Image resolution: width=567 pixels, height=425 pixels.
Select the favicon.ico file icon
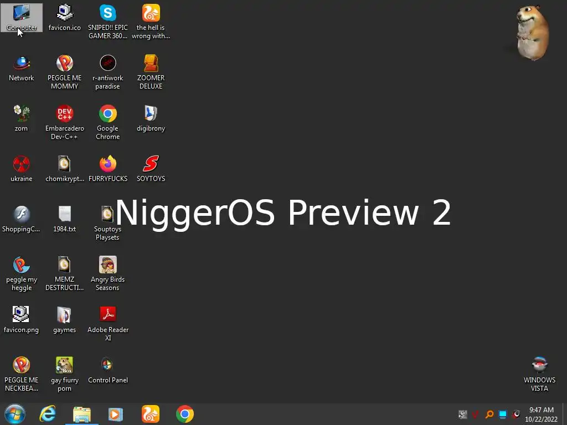[64, 18]
